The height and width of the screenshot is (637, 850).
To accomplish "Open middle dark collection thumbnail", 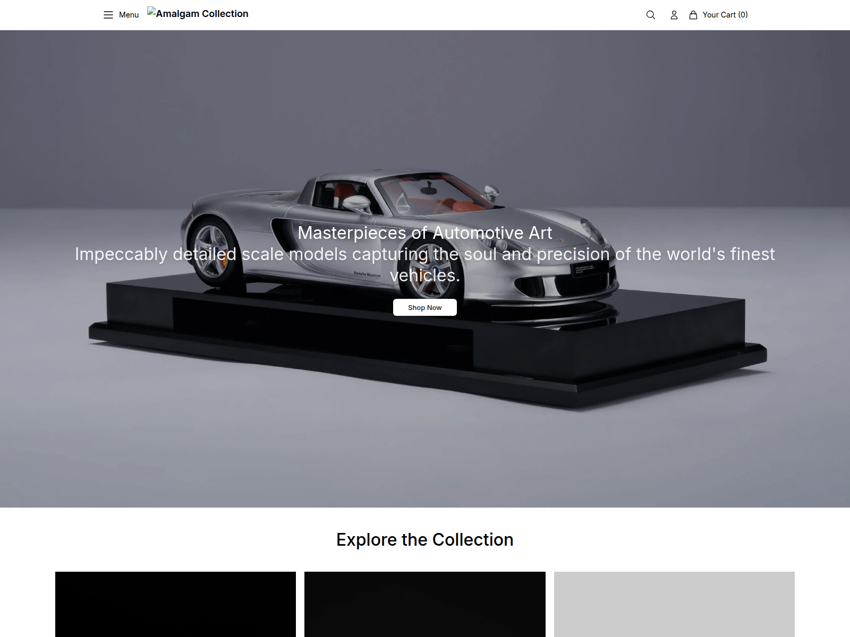I will pos(425,604).
